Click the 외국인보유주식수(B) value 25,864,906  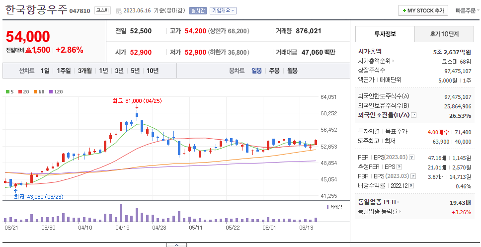pos(458,106)
